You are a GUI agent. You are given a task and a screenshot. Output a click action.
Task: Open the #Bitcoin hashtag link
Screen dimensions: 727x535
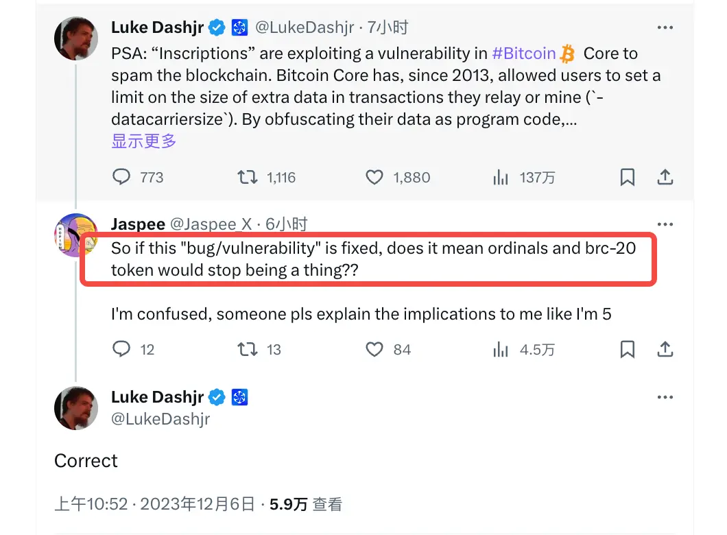524,53
